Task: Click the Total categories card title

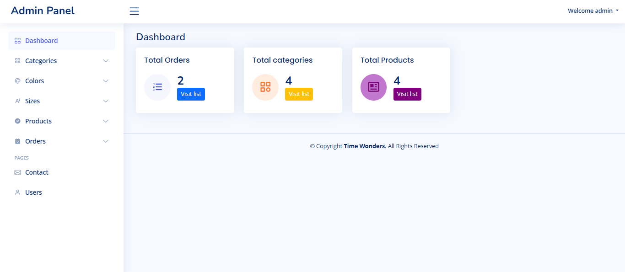Action: click(282, 60)
